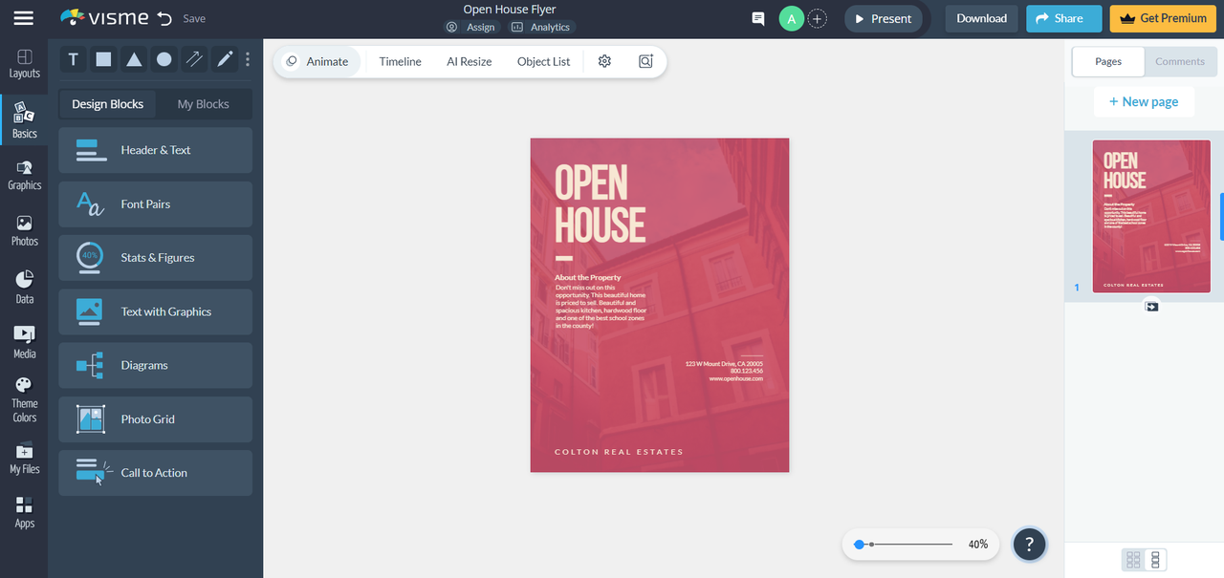Click the Visme logo
Image resolution: width=1224 pixels, height=578 pixels.
[x=103, y=18]
